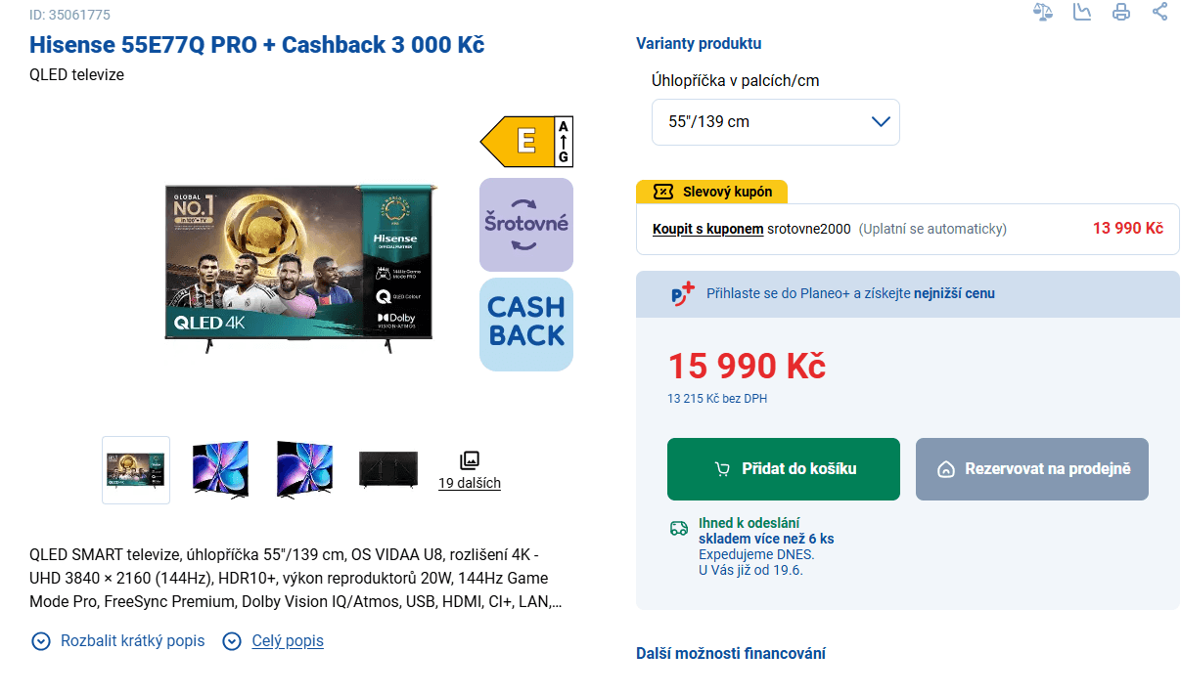Viewport: 1181px width, 696px height.
Task: Click the E energy rating label
Action: coord(525,141)
